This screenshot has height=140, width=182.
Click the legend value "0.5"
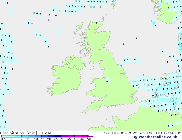[10, 139]
